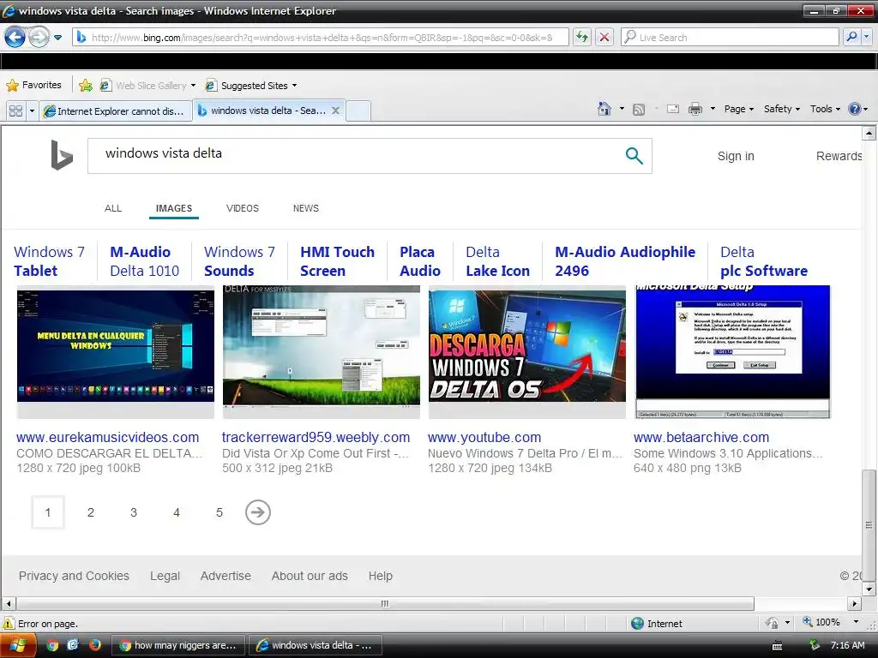
Task: Click the vertical scrollbar up arrow
Action: point(869,133)
